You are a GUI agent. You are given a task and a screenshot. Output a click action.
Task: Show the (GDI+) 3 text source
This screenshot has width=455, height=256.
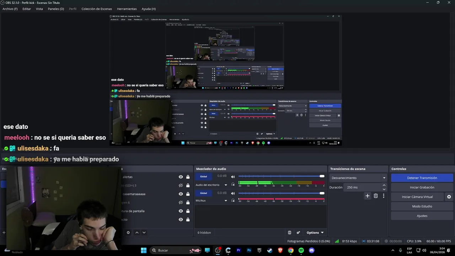(181, 185)
